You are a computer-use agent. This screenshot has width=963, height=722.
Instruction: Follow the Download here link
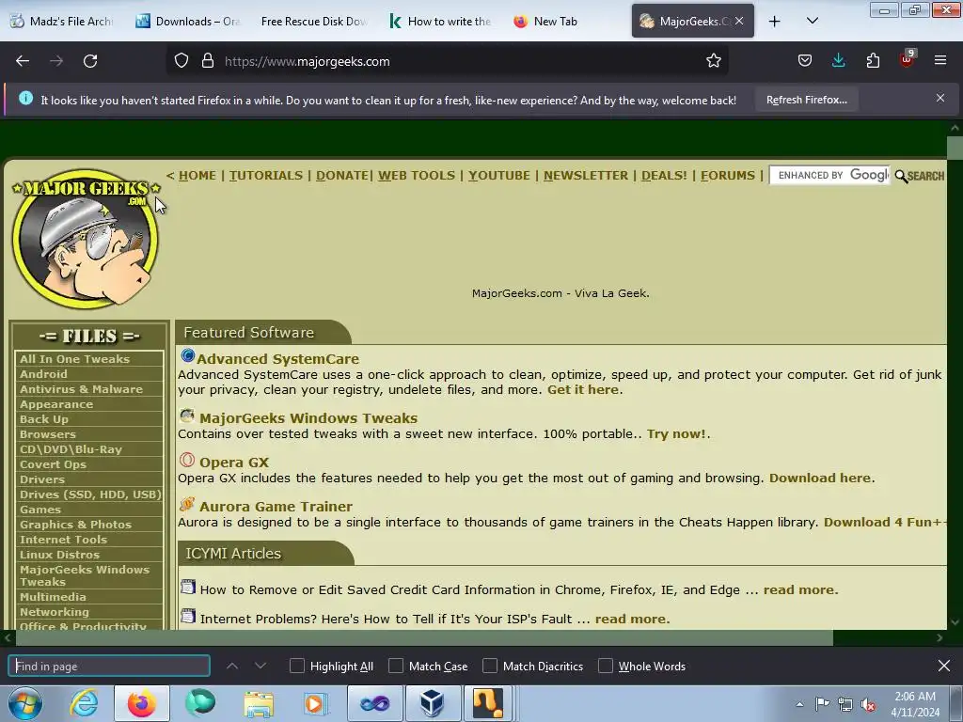point(820,479)
